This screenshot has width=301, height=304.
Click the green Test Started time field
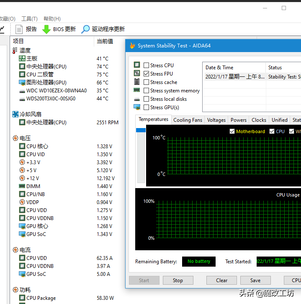tap(279, 261)
